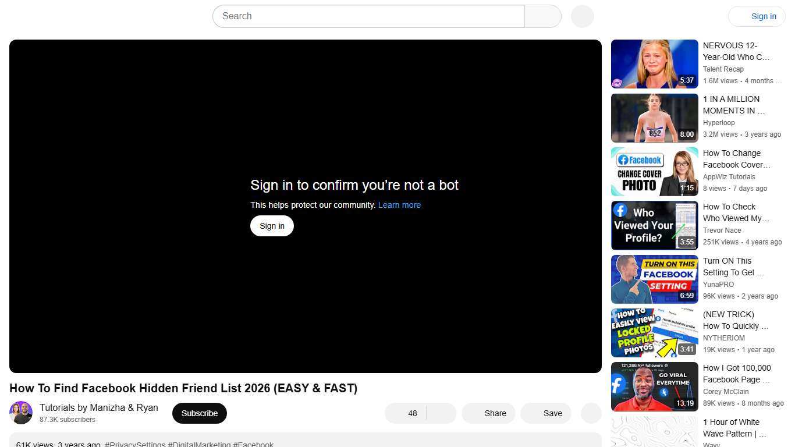
Task: Activate the voice search microphone
Action: tap(581, 16)
